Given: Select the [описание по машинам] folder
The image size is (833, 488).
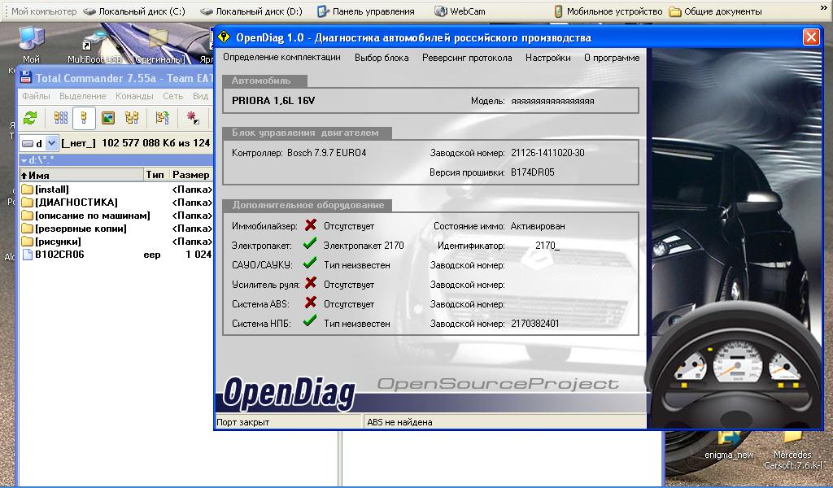Looking at the screenshot, I should (x=93, y=216).
